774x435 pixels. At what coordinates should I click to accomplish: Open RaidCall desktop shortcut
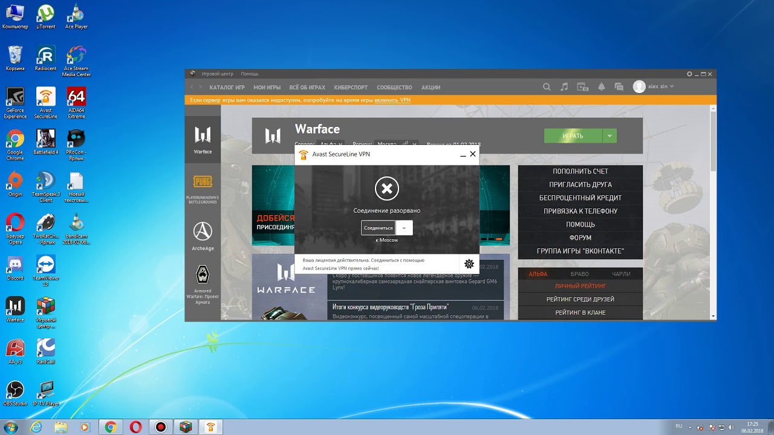(x=46, y=352)
